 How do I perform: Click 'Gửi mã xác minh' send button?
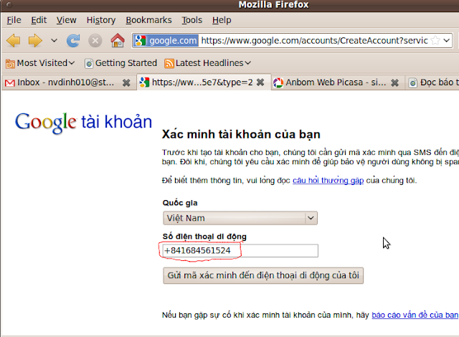click(263, 275)
